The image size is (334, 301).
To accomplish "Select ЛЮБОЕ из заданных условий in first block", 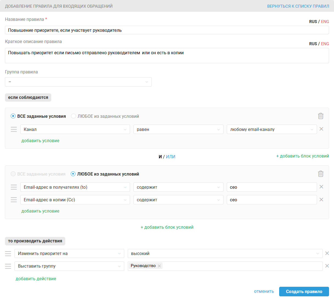I will click(73, 116).
